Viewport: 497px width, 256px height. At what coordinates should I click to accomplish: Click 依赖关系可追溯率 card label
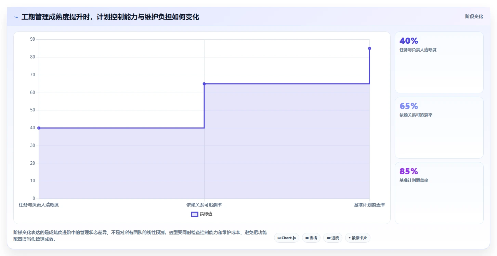416,115
